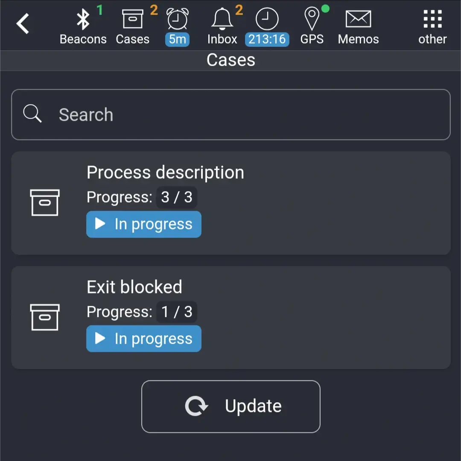Select the Memos toolbar label

358,39
